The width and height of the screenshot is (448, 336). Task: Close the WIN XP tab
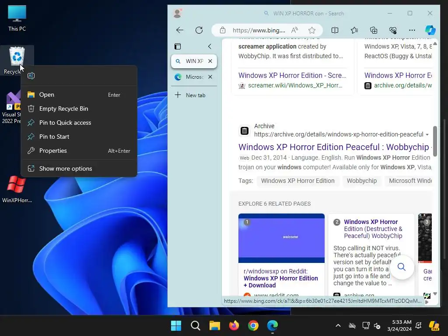210,61
